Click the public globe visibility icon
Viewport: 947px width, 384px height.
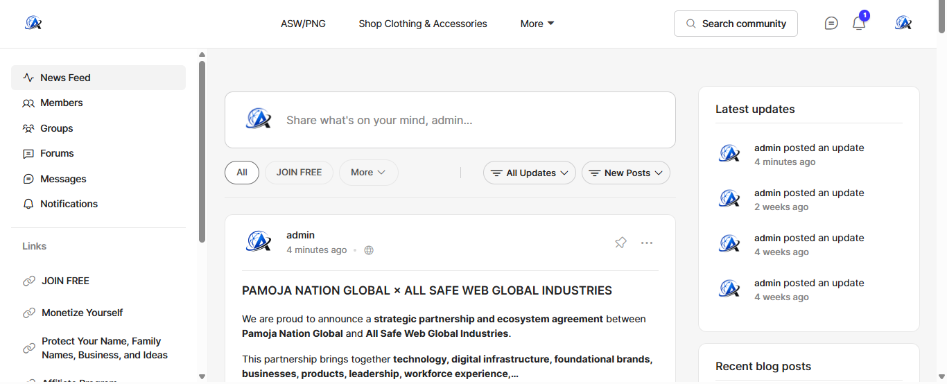tap(369, 250)
